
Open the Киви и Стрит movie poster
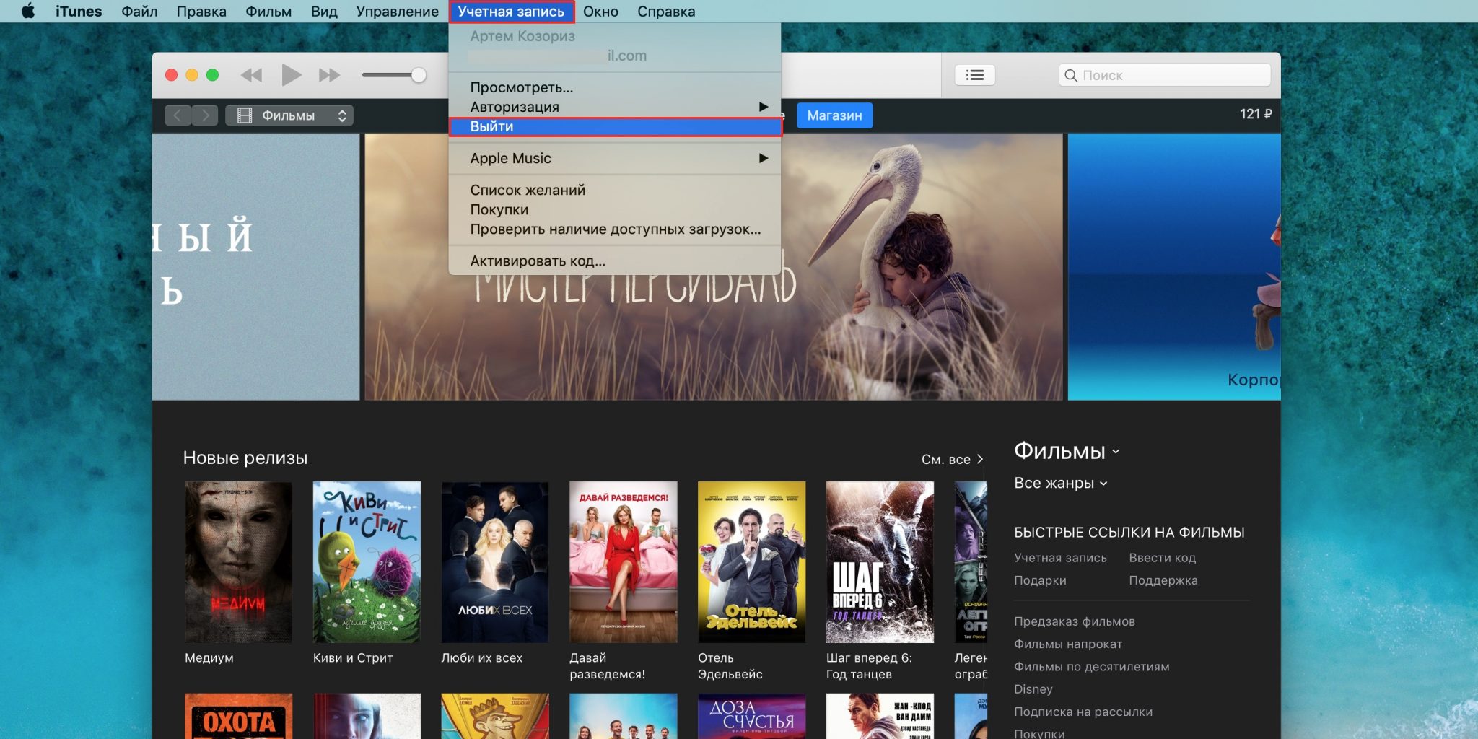367,561
